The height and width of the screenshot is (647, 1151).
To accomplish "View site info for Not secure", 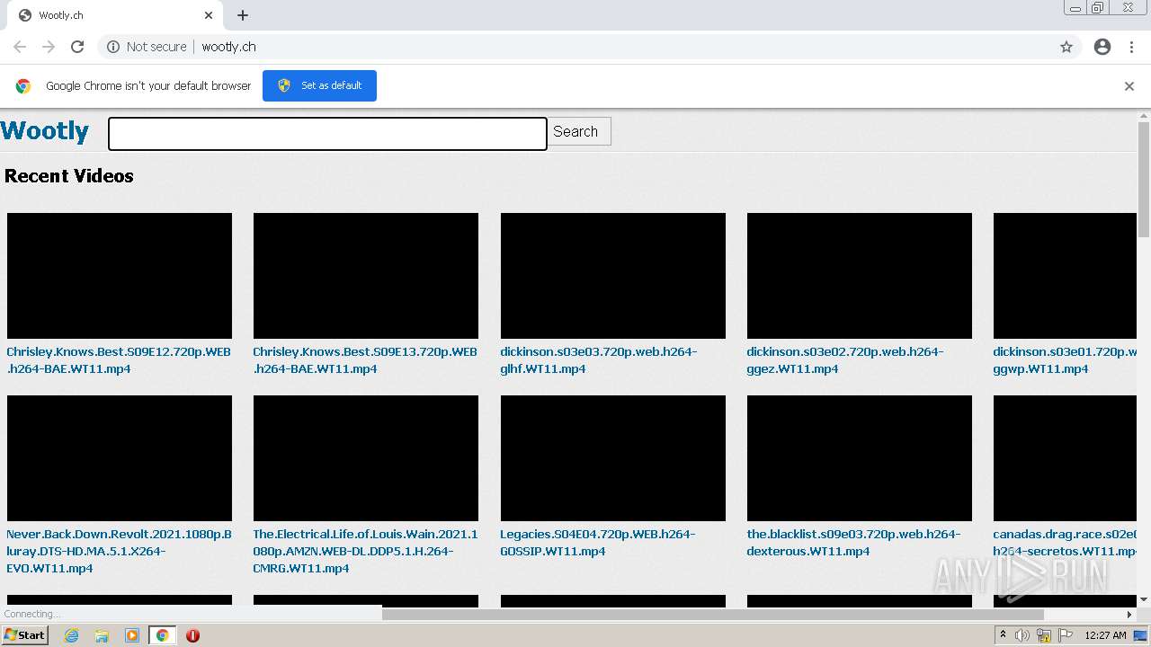I will pos(147,47).
